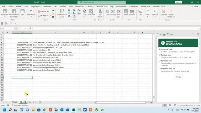The height and width of the screenshot is (113, 201).
Task: Customize Quick Access Toolbar dropdown
Action: point(16,23)
